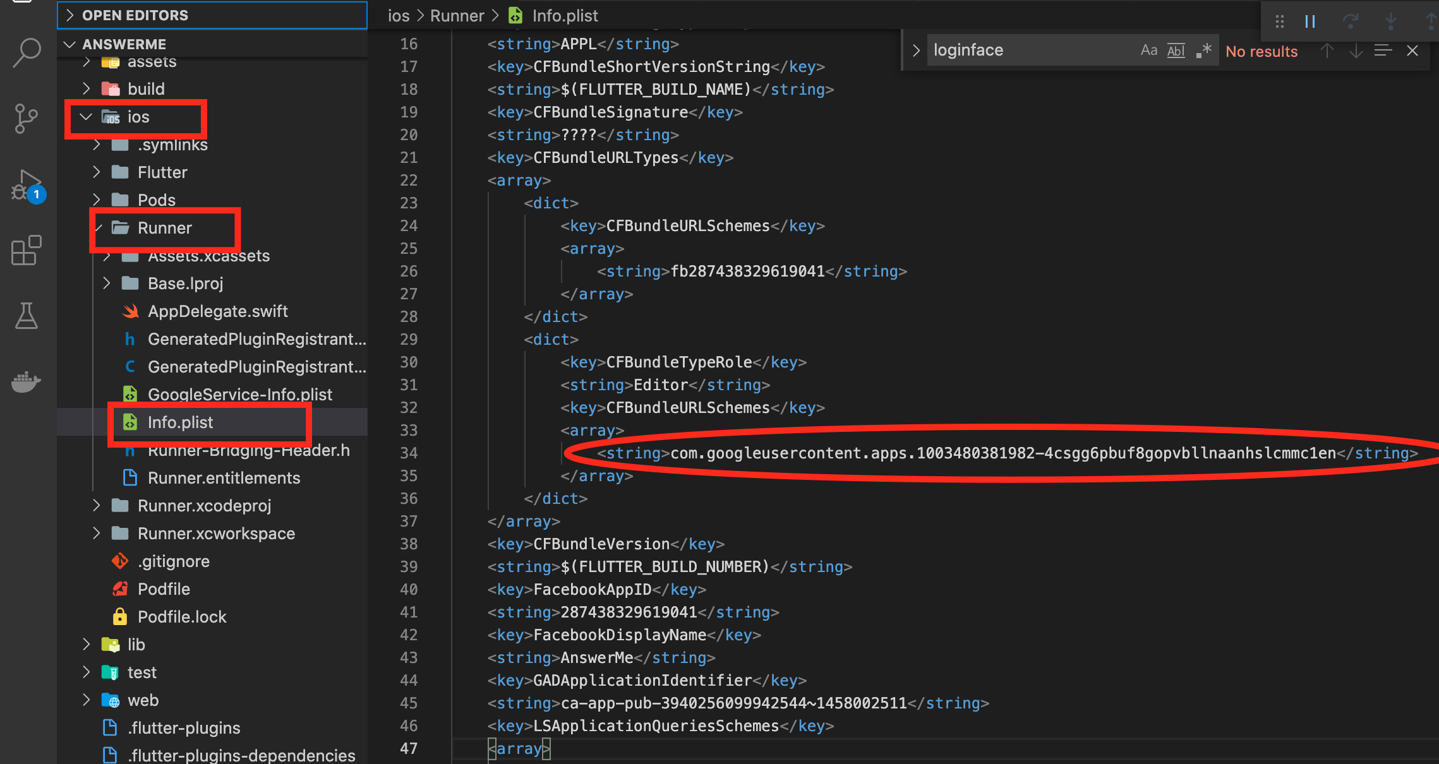Image resolution: width=1439 pixels, height=764 pixels.
Task: Click the ca-app-pub AdMob identifier string
Action: coord(734,703)
